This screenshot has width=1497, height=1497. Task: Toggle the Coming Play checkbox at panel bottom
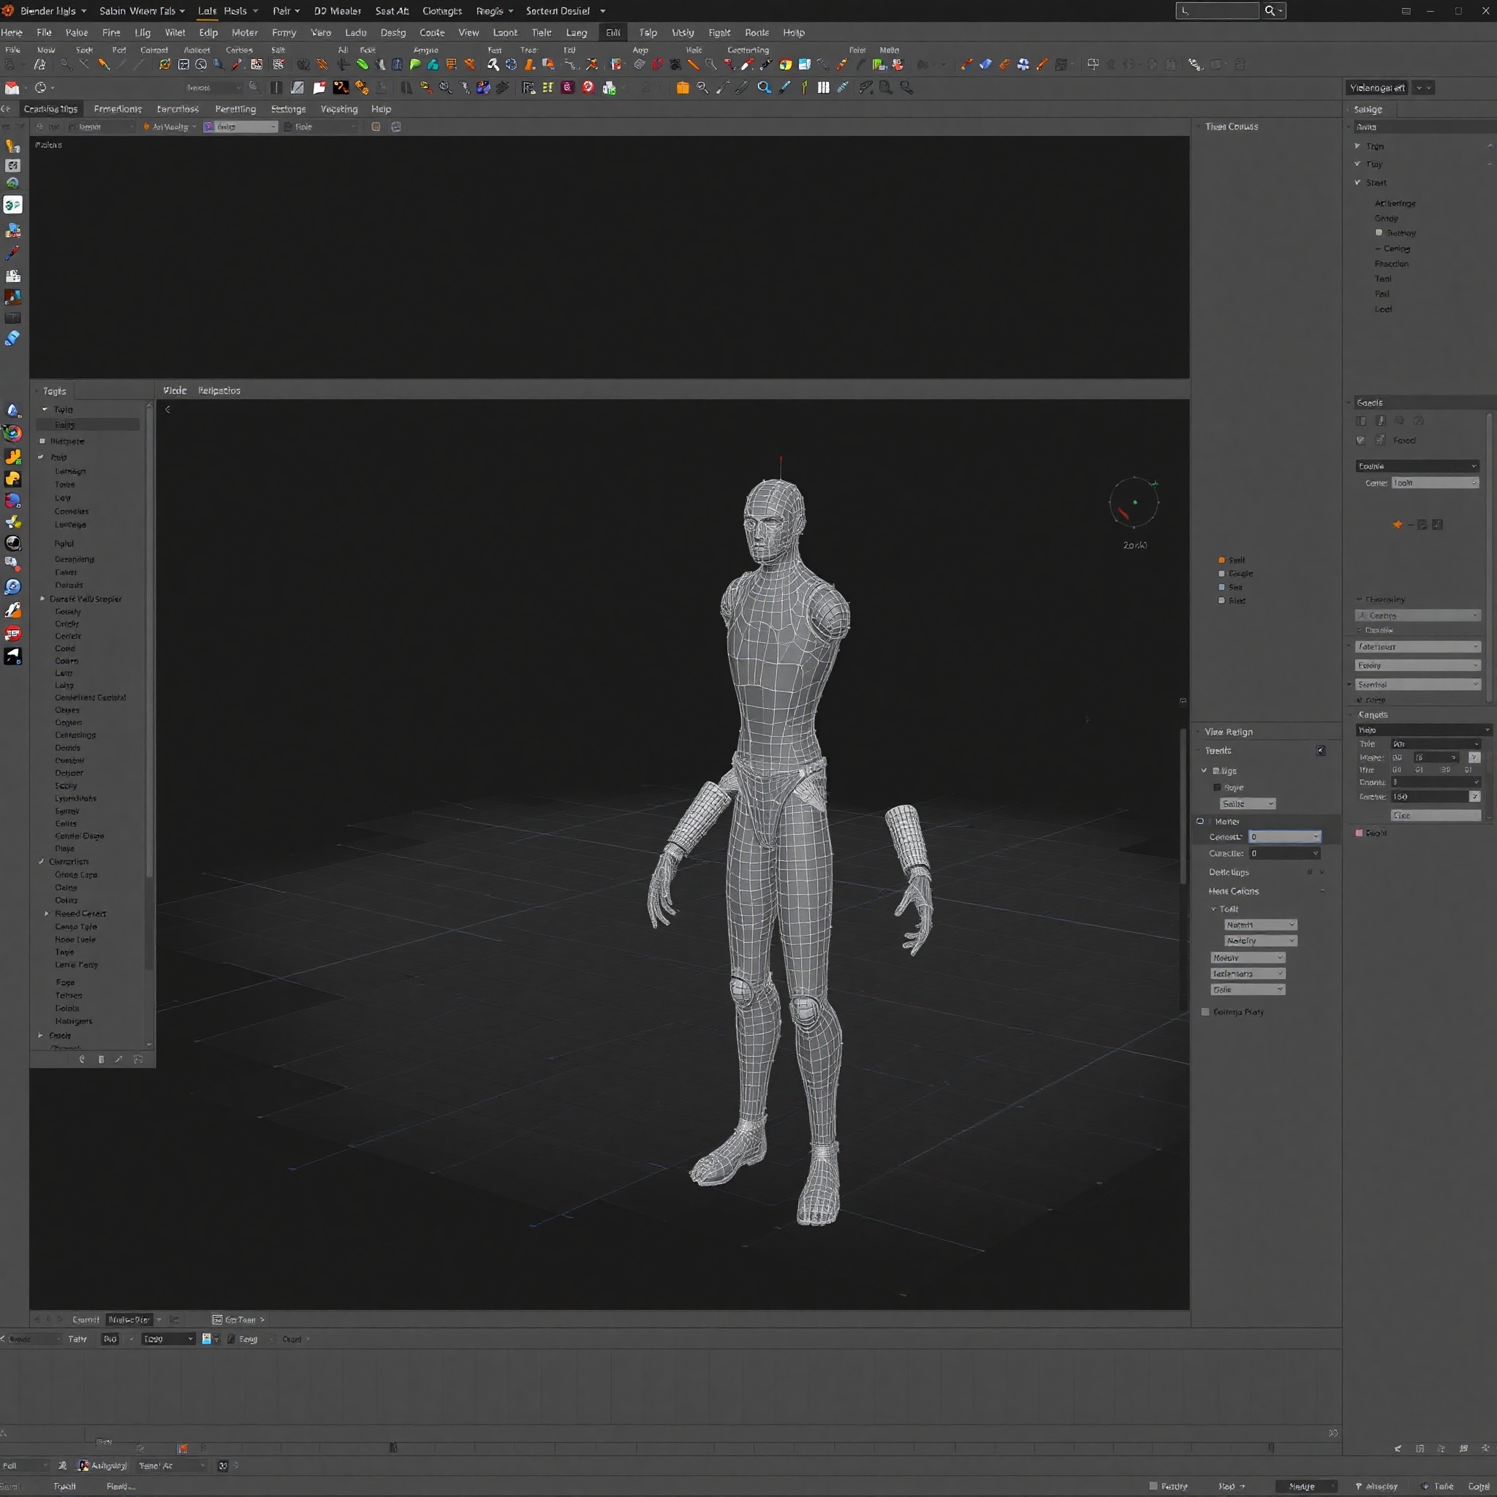(1205, 1011)
